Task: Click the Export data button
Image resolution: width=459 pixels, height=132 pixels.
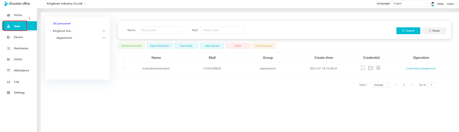Action: coord(186,46)
